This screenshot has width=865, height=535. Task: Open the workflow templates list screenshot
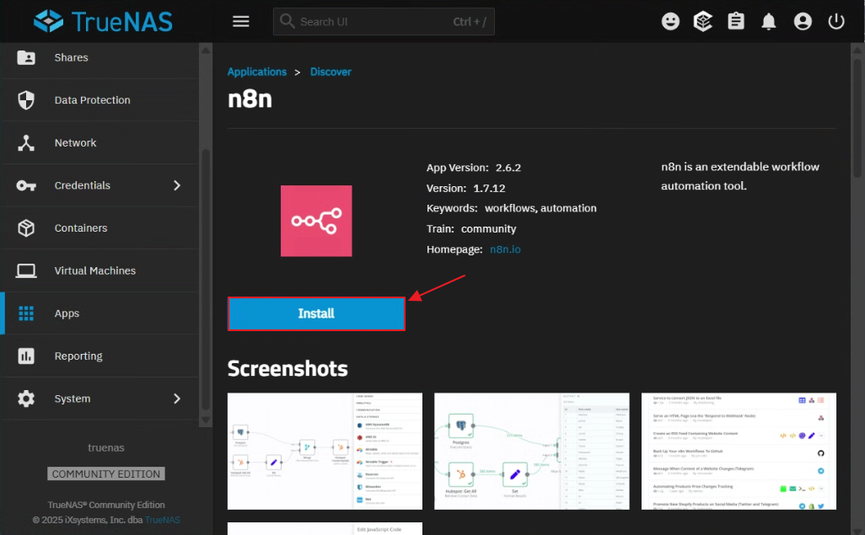[739, 451]
